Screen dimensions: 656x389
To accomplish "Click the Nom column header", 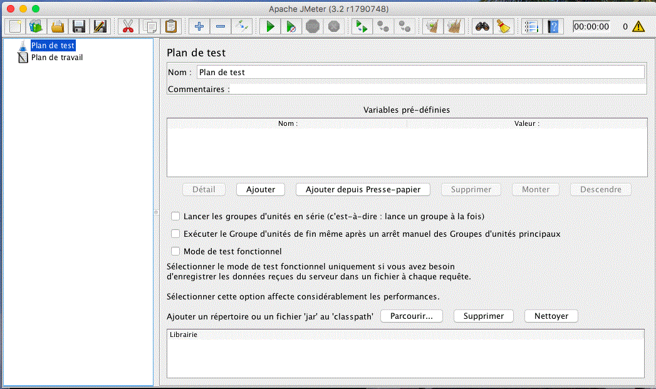I will [288, 123].
